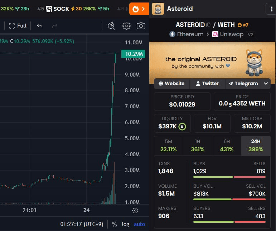
Task: Open the token Telegram link
Action: (243, 84)
